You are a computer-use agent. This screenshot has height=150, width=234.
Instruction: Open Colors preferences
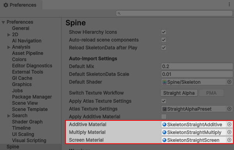(x=19, y=59)
